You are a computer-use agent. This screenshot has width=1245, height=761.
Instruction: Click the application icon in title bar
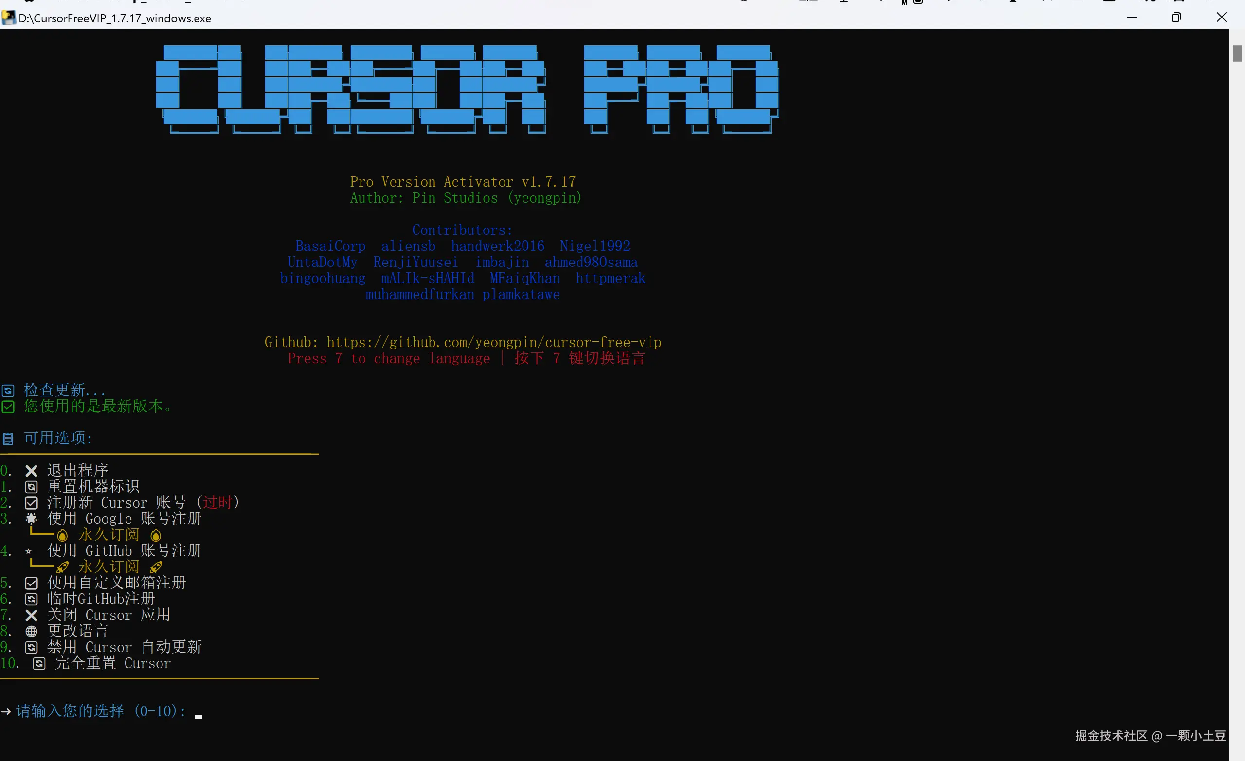tap(8, 18)
